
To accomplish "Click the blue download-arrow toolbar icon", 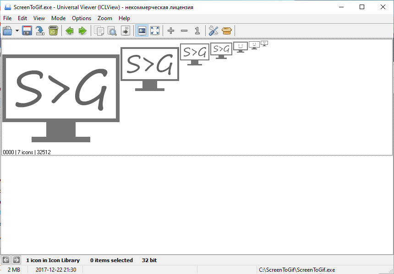I will (40, 31).
